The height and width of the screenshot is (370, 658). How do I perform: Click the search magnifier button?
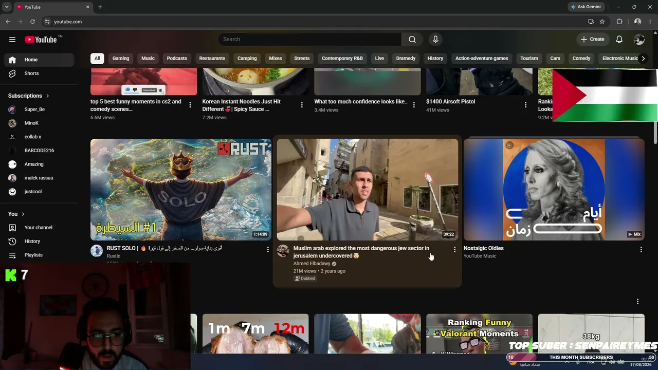tap(412, 40)
